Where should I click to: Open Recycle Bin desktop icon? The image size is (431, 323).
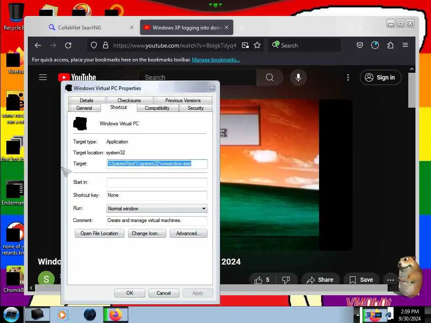tap(14, 16)
